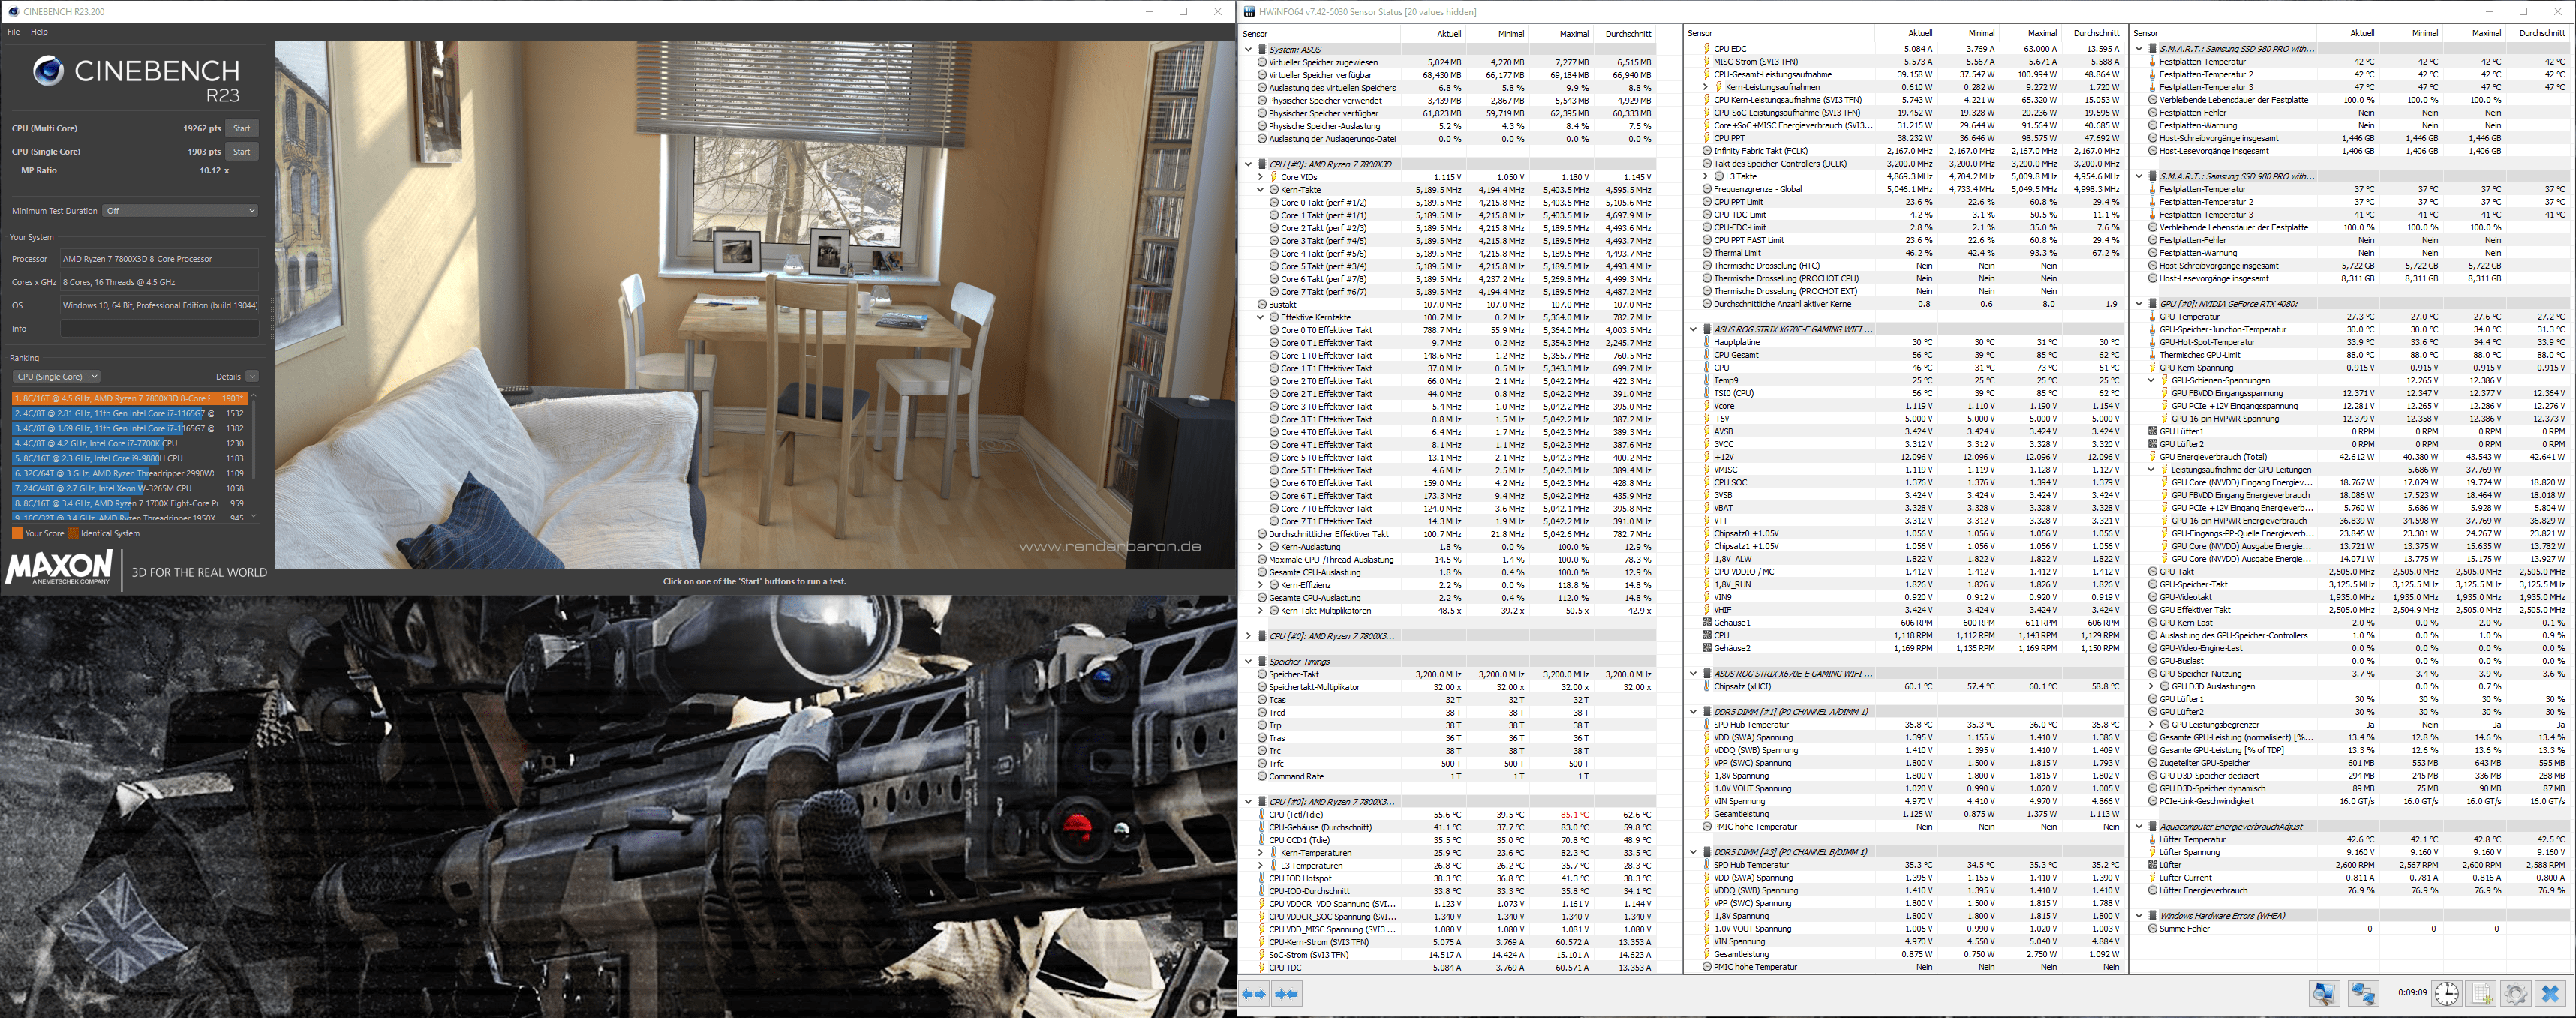Viewport: 2576px width, 1018px height.
Task: Click the blue X close sensors icon
Action: (x=2551, y=994)
